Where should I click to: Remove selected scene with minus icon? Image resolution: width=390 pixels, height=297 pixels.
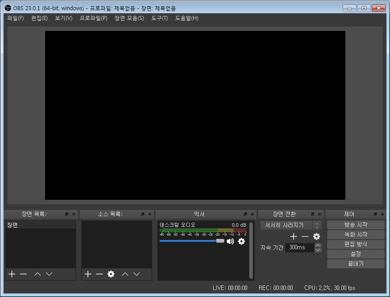click(x=23, y=274)
